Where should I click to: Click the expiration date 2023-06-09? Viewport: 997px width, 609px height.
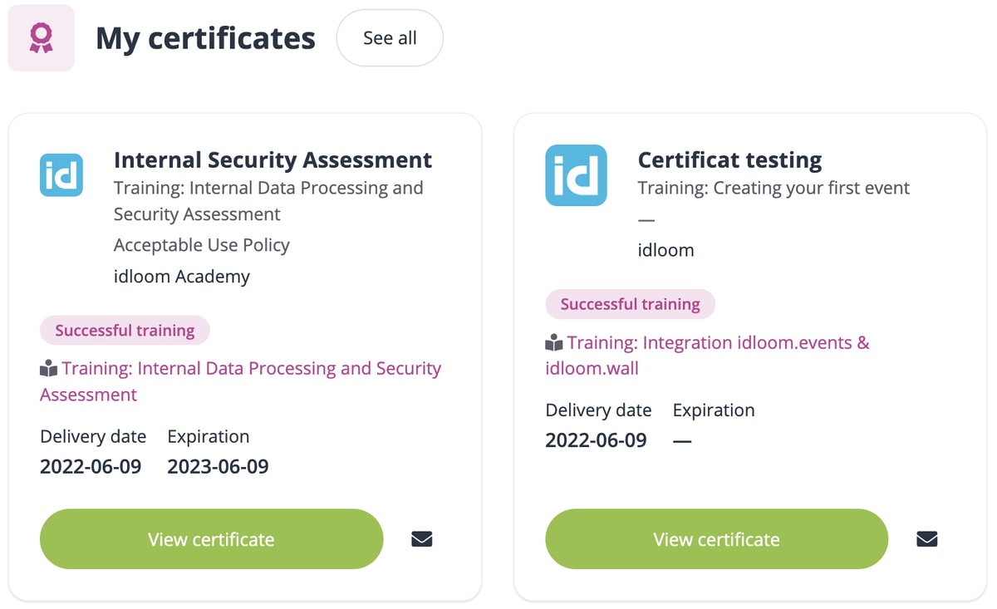coord(218,466)
